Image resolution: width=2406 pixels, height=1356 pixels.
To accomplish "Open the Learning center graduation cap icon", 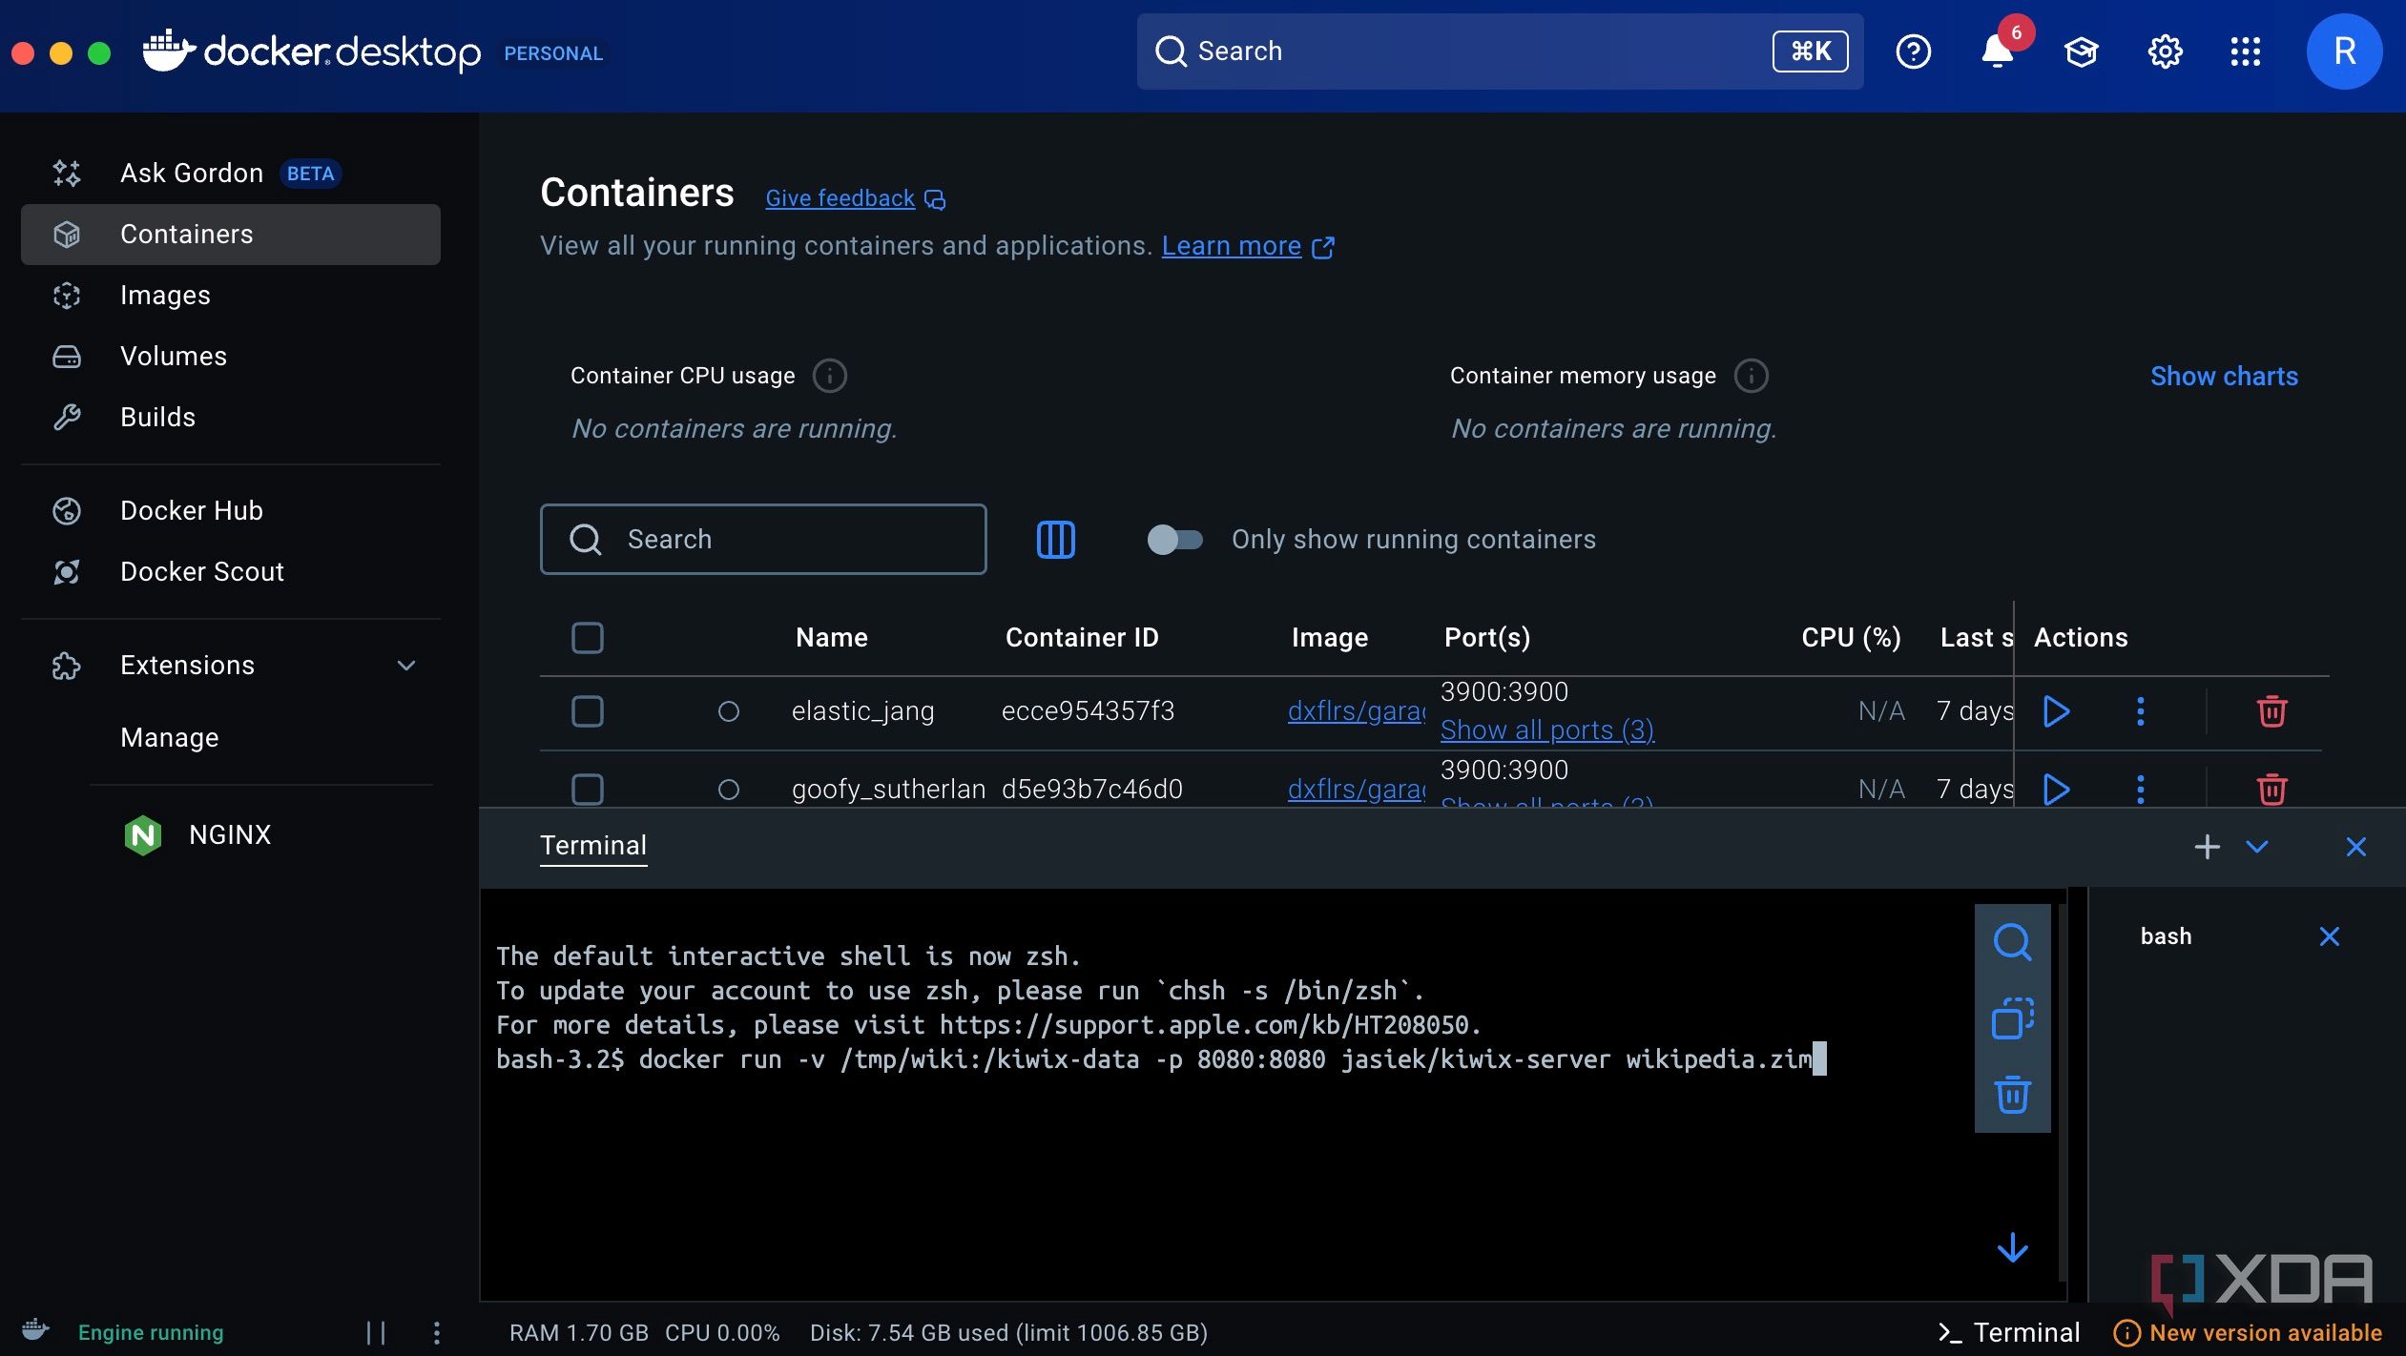I will tap(2081, 51).
